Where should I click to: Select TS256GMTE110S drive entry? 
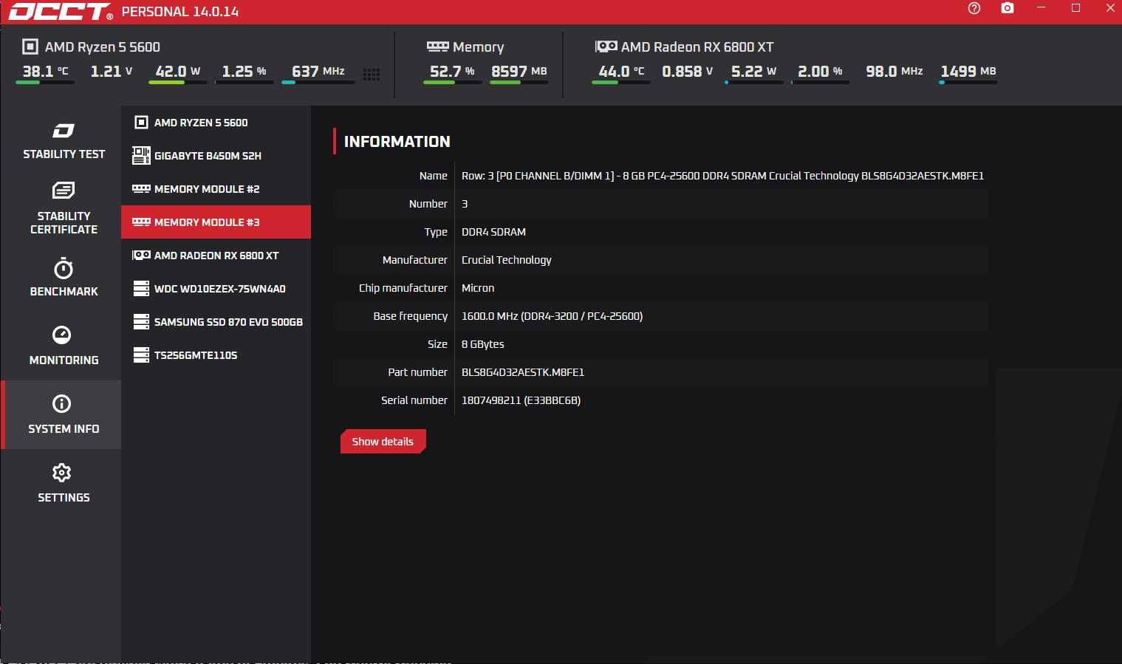216,355
